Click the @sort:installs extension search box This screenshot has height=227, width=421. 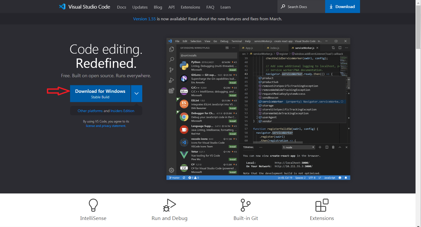click(208, 55)
